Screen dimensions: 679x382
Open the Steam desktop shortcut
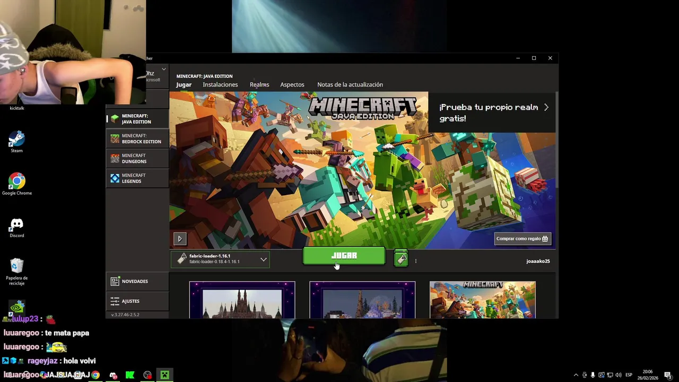tap(16, 142)
